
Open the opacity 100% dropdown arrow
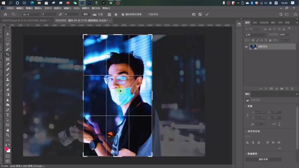288,35
